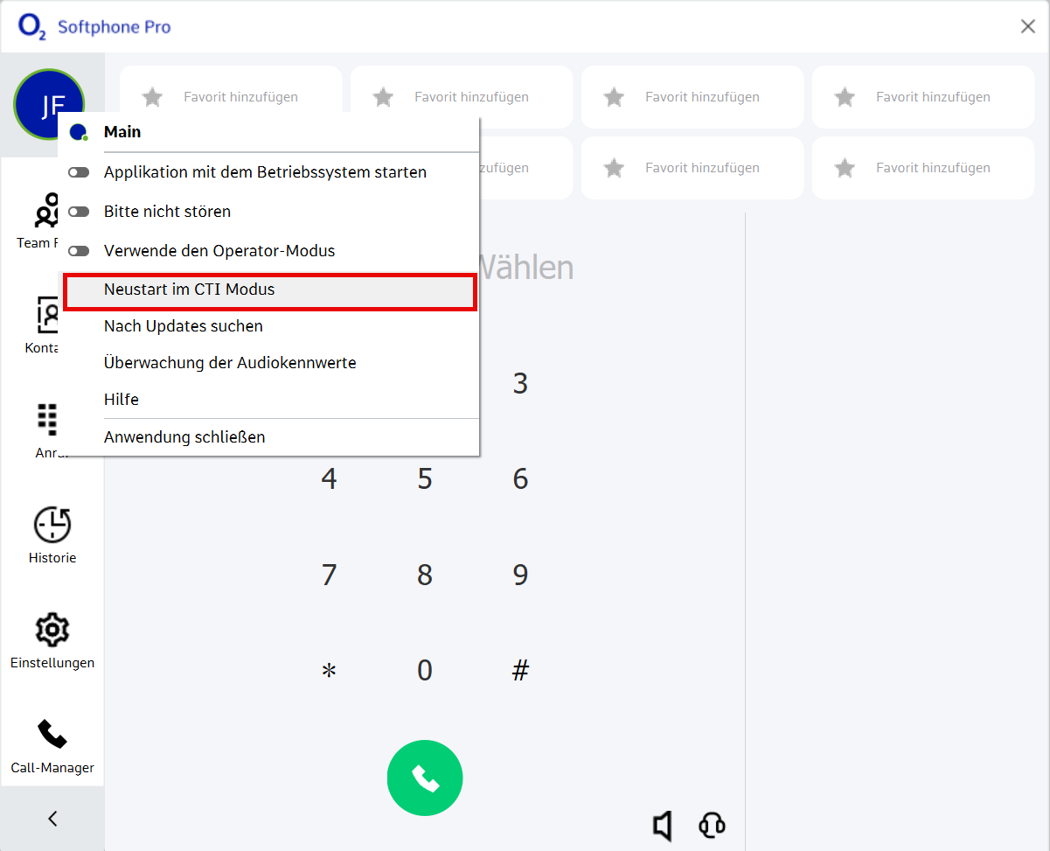Screen dimensions: 1050x851
Task: Select Neustart im CTI Modus
Action: (x=189, y=289)
